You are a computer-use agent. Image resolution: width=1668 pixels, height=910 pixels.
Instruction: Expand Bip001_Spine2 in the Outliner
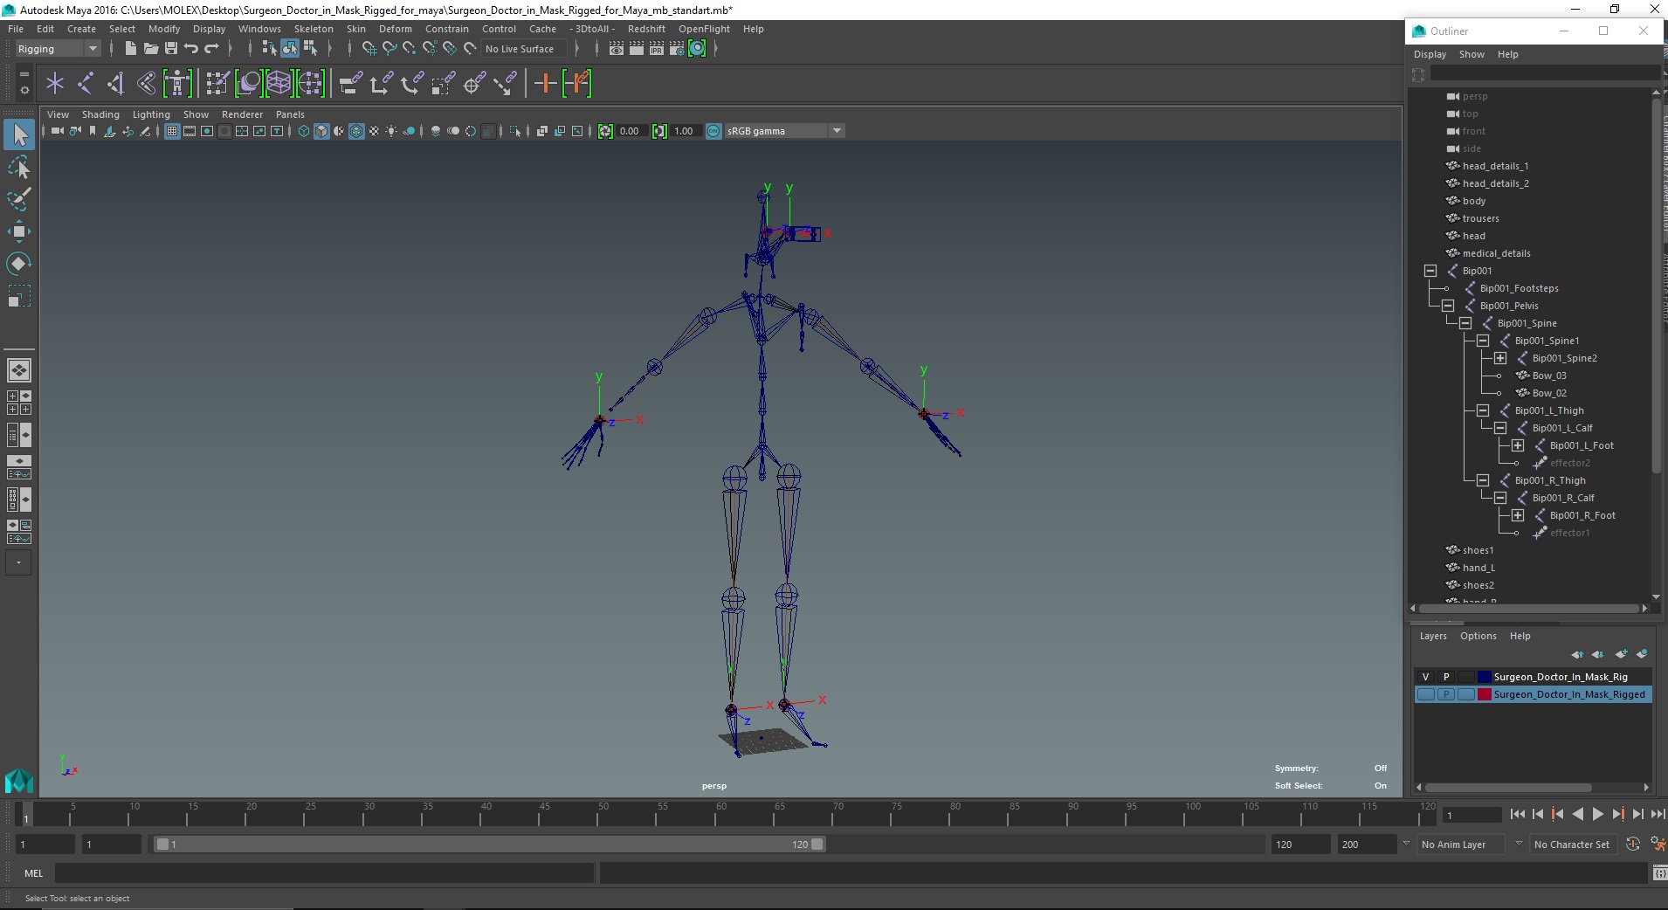point(1500,358)
